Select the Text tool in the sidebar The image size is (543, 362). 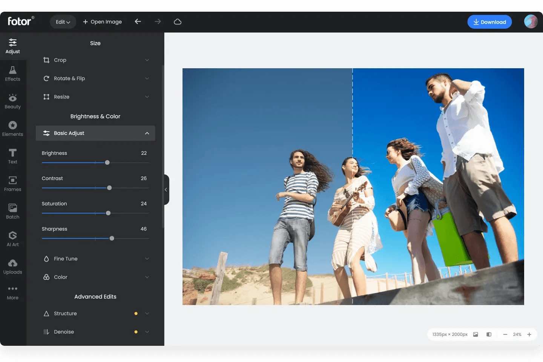[x=12, y=155]
